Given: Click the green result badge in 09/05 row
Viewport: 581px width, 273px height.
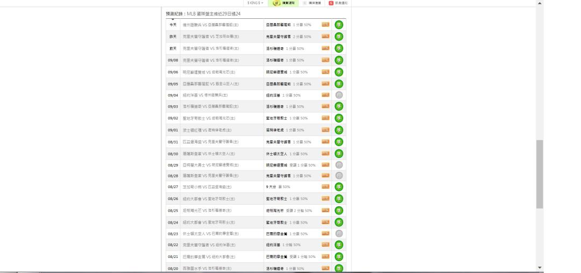Looking at the screenshot, I should pyautogui.click(x=339, y=84).
